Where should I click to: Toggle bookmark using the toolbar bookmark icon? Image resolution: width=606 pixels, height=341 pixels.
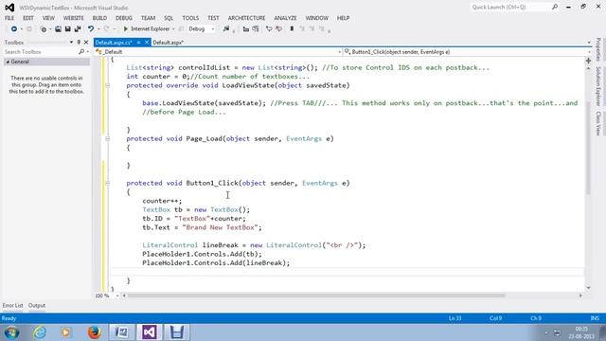(292, 29)
